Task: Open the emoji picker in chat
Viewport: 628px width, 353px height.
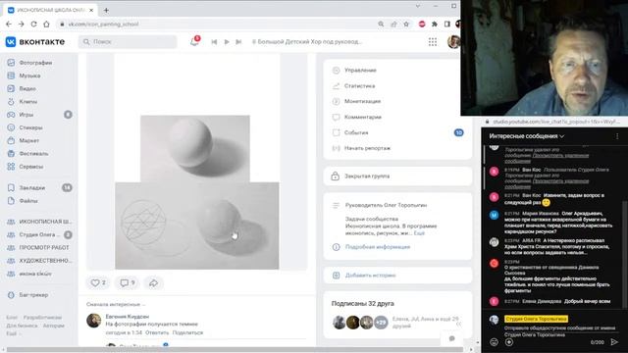Action: tap(495, 342)
